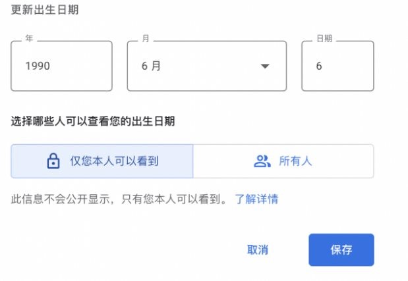Click the 6 月 selected value text
Viewport: 408px width, 281px height.
[x=151, y=66]
